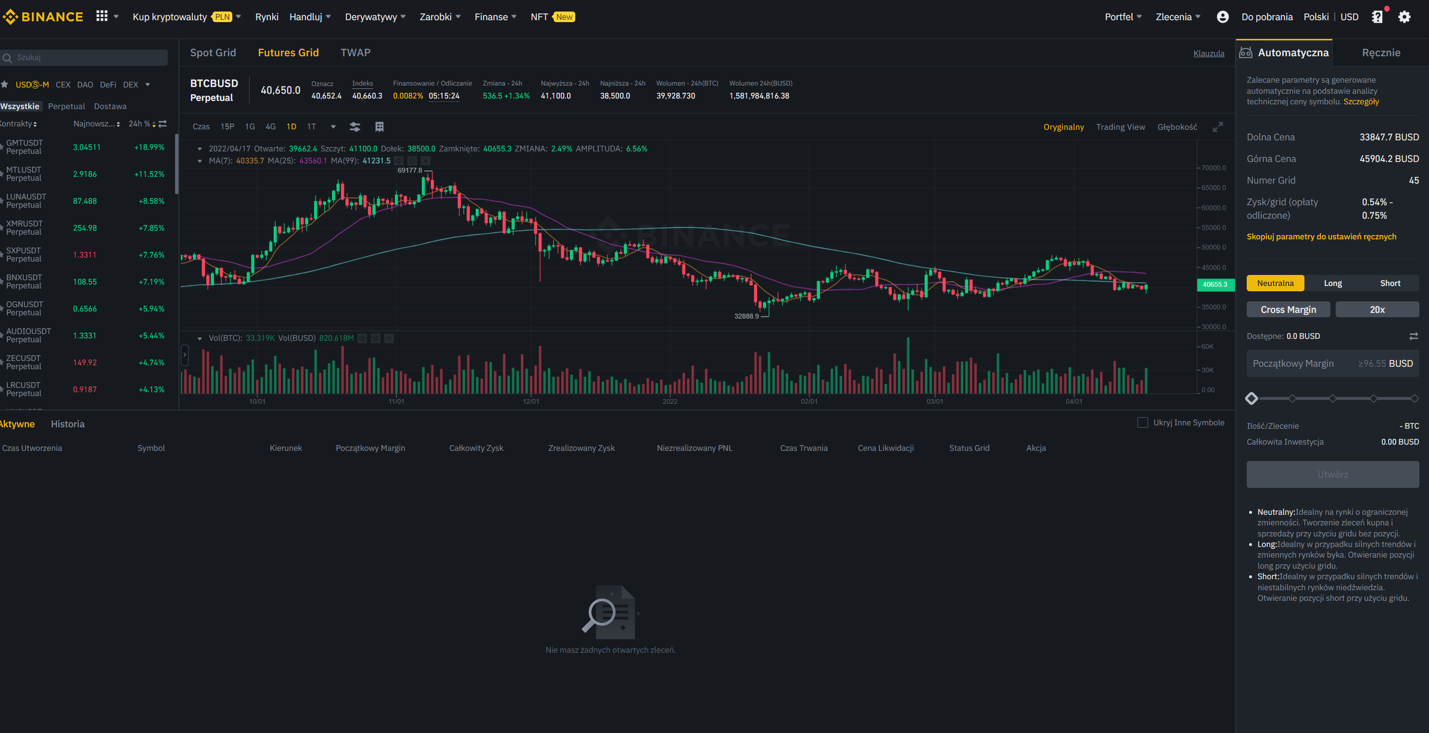Open the chart indicator settings icon
This screenshot has width=1429, height=733.
click(x=354, y=127)
